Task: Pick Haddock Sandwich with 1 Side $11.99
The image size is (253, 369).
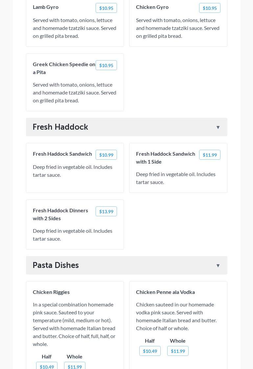Action: point(210,155)
